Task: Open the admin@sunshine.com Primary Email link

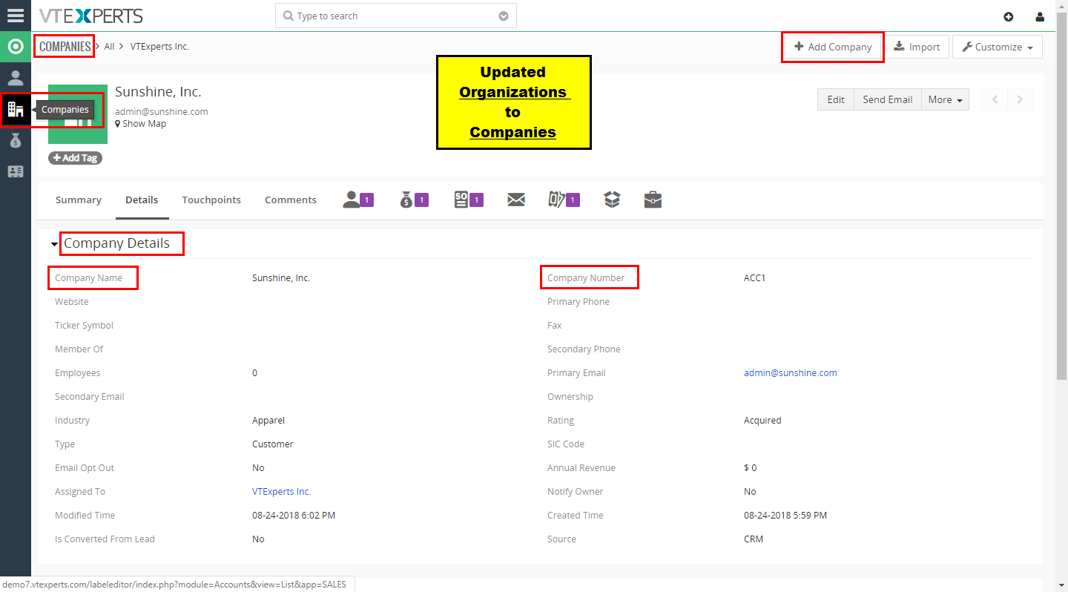Action: coord(791,373)
